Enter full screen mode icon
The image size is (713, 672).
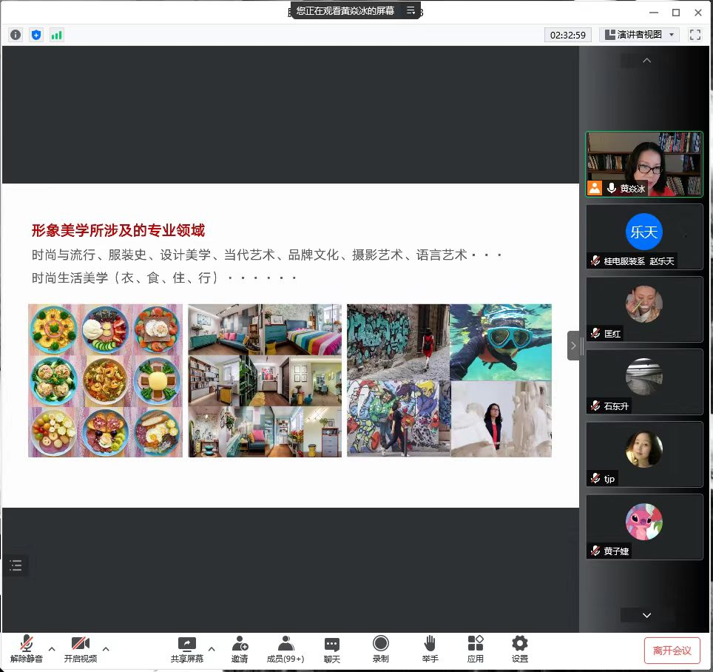tap(695, 35)
